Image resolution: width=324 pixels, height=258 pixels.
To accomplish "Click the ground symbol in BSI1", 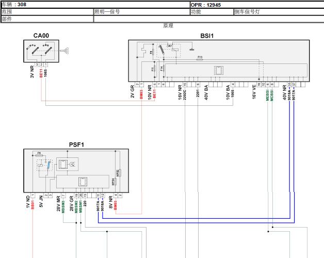I will tap(191, 49).
